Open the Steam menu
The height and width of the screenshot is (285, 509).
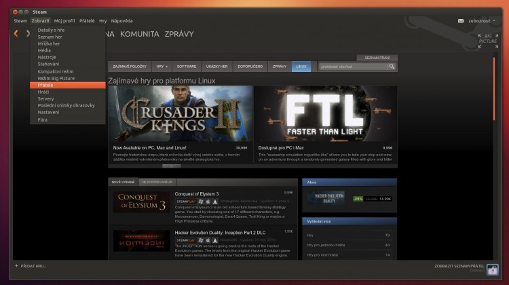click(20, 21)
